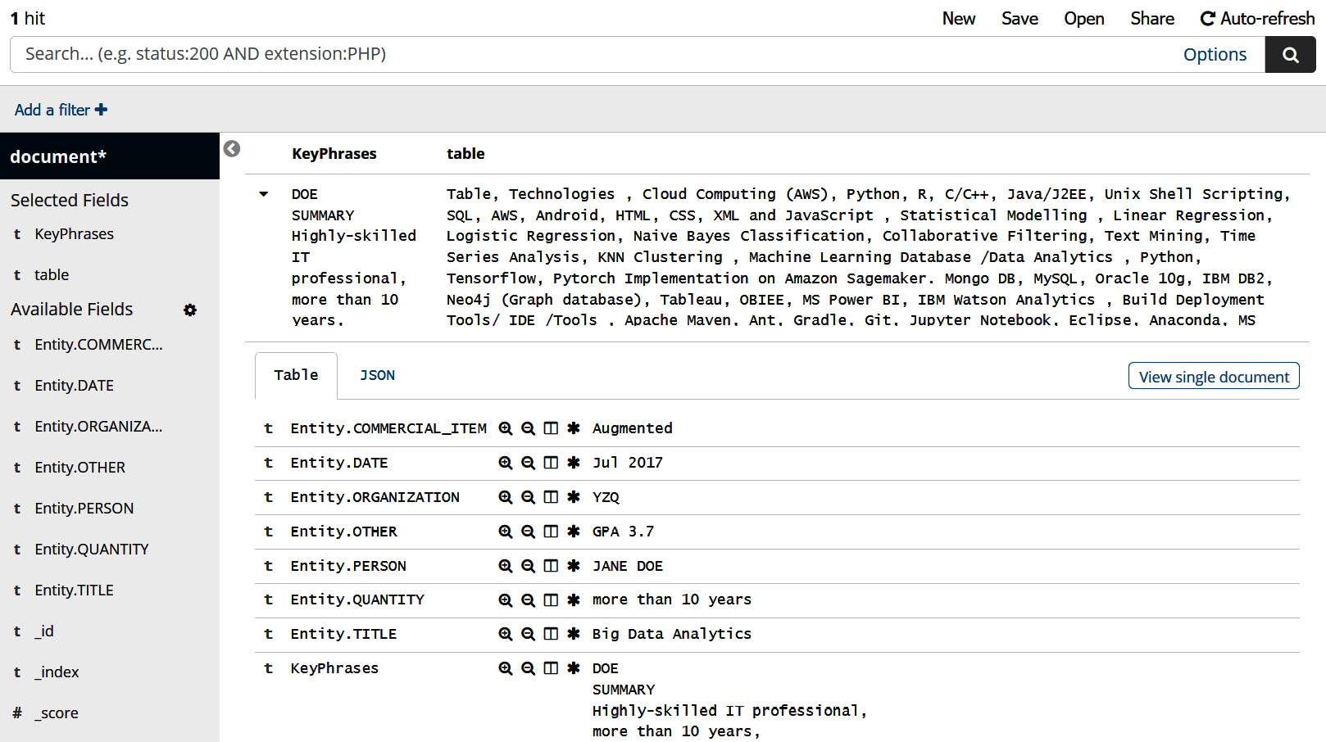This screenshot has width=1326, height=742.
Task: Select KeyPhrases under Selected Fields
Action: tap(75, 234)
